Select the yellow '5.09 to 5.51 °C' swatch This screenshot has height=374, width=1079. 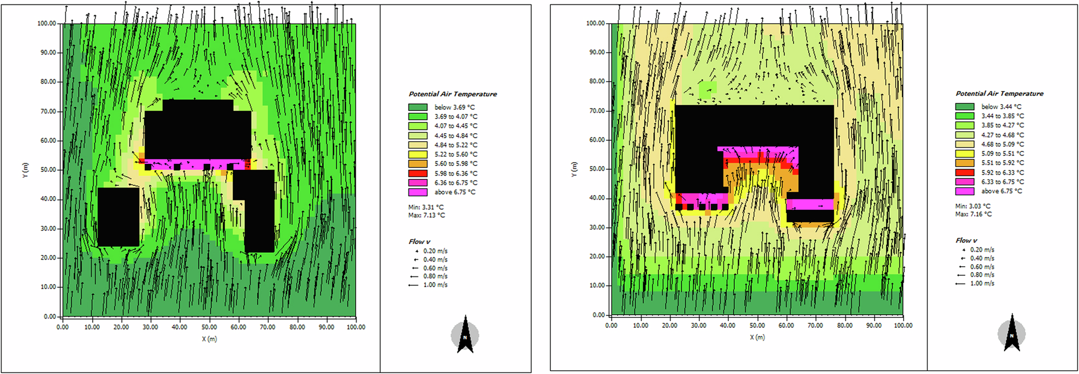point(965,154)
